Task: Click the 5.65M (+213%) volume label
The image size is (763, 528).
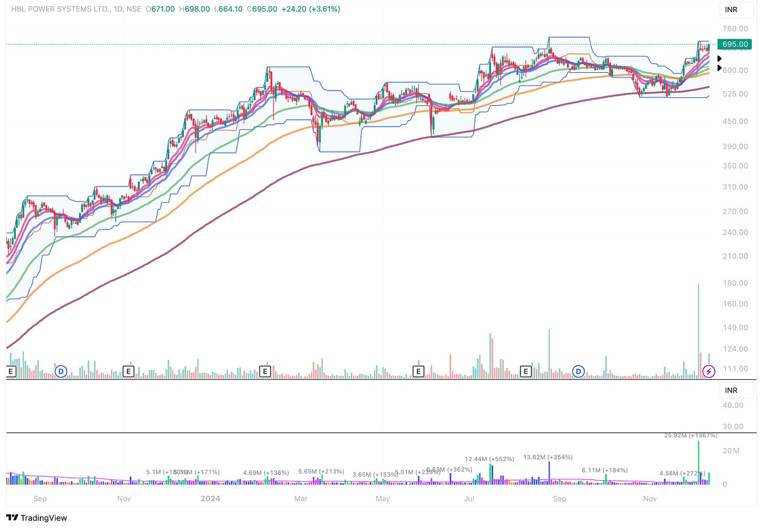Action: (x=321, y=471)
